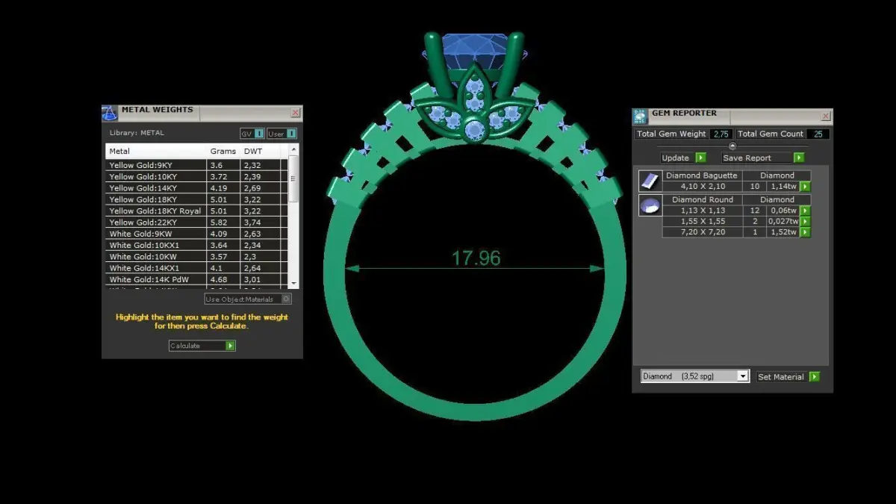Click green arrow beside 0,027tw row
Screen dimensions: 896x504
tap(805, 222)
